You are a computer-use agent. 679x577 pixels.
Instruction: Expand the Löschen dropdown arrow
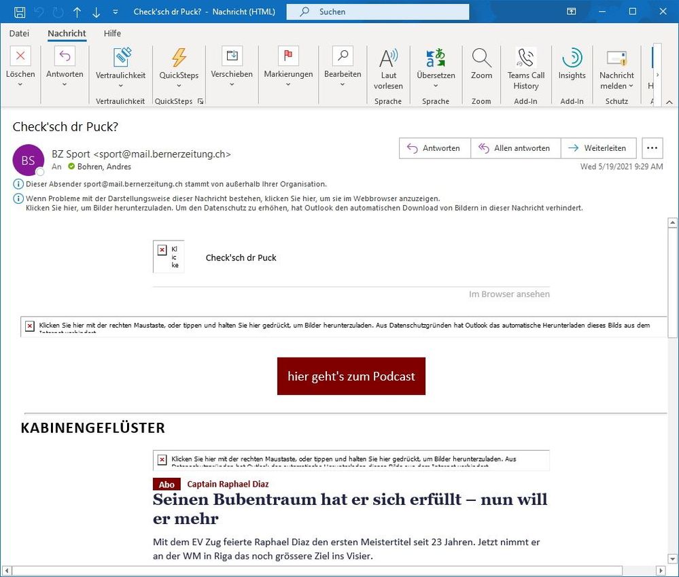point(20,84)
